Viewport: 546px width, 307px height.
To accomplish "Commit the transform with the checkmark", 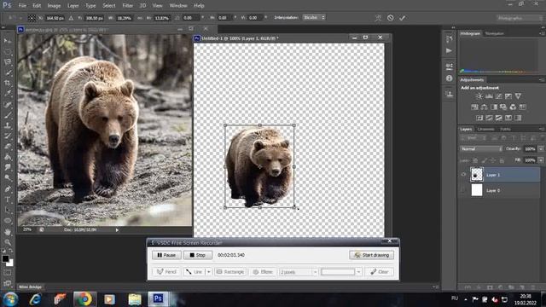I will tap(402, 18).
